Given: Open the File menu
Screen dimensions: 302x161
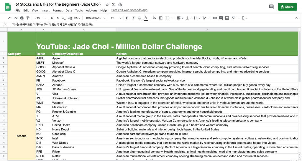Looking at the screenshot, I should pos(18,10).
